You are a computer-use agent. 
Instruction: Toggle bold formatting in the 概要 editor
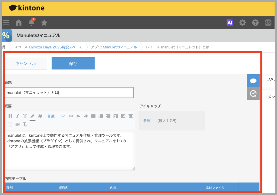coord(10,116)
